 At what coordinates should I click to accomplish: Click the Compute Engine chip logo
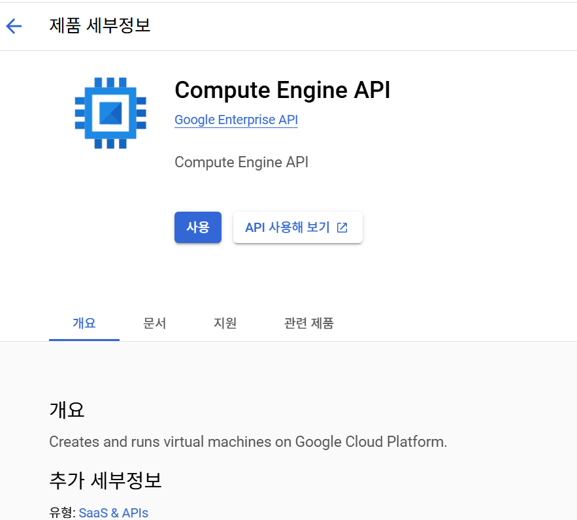click(x=110, y=113)
